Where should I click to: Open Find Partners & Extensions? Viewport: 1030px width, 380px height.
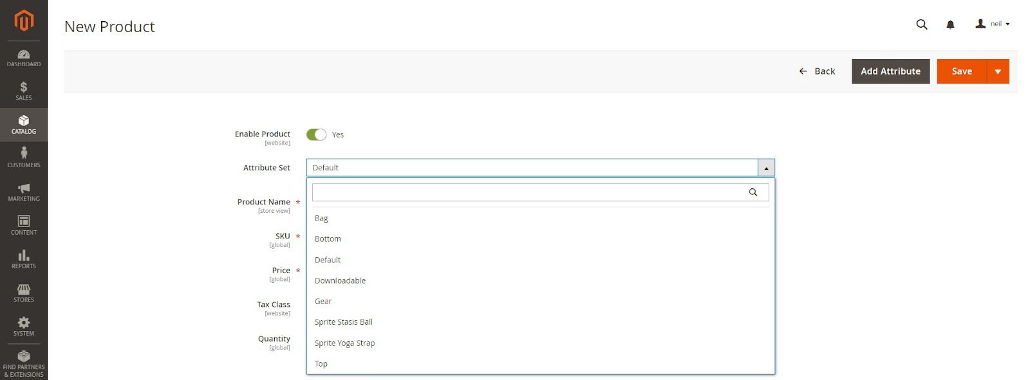(x=24, y=363)
